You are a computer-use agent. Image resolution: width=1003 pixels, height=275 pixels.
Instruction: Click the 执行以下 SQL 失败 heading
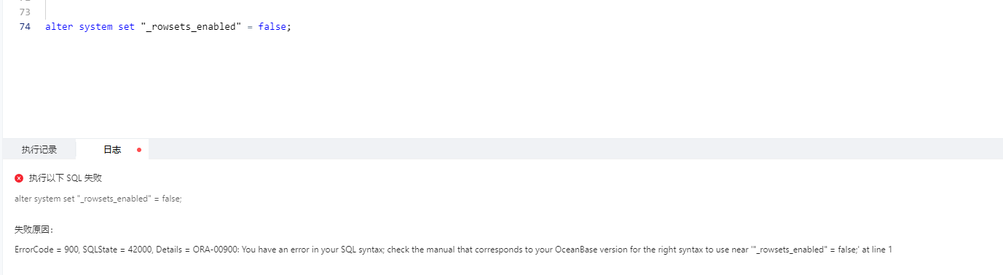click(70, 178)
